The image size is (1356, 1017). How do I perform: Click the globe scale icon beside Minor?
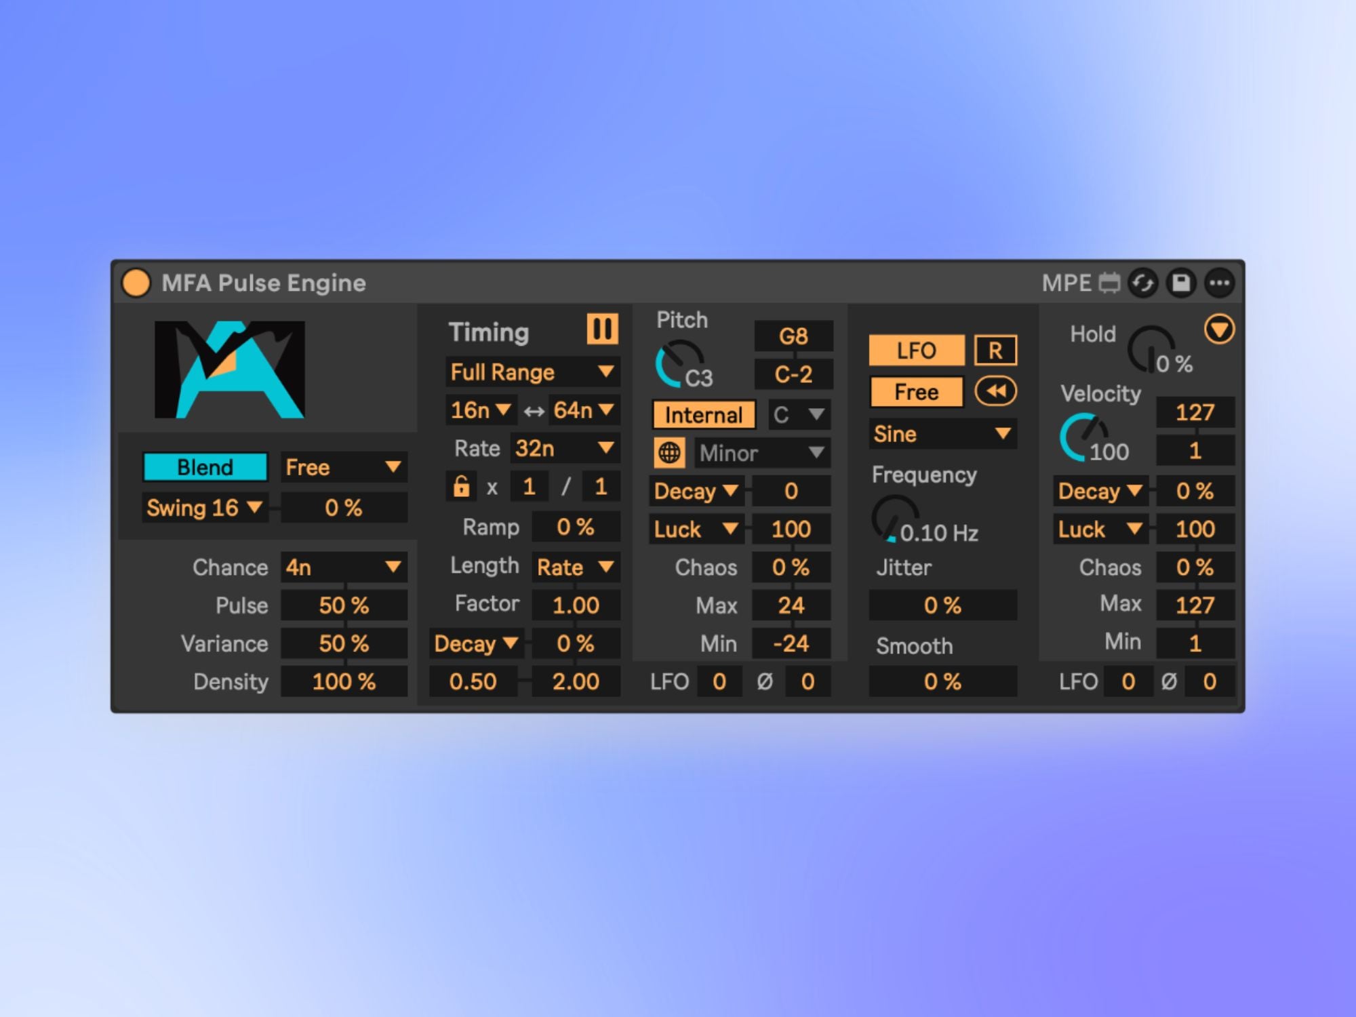(669, 452)
